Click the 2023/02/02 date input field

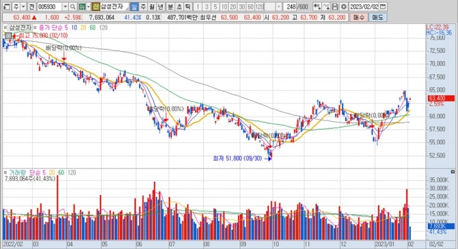click(364, 6)
